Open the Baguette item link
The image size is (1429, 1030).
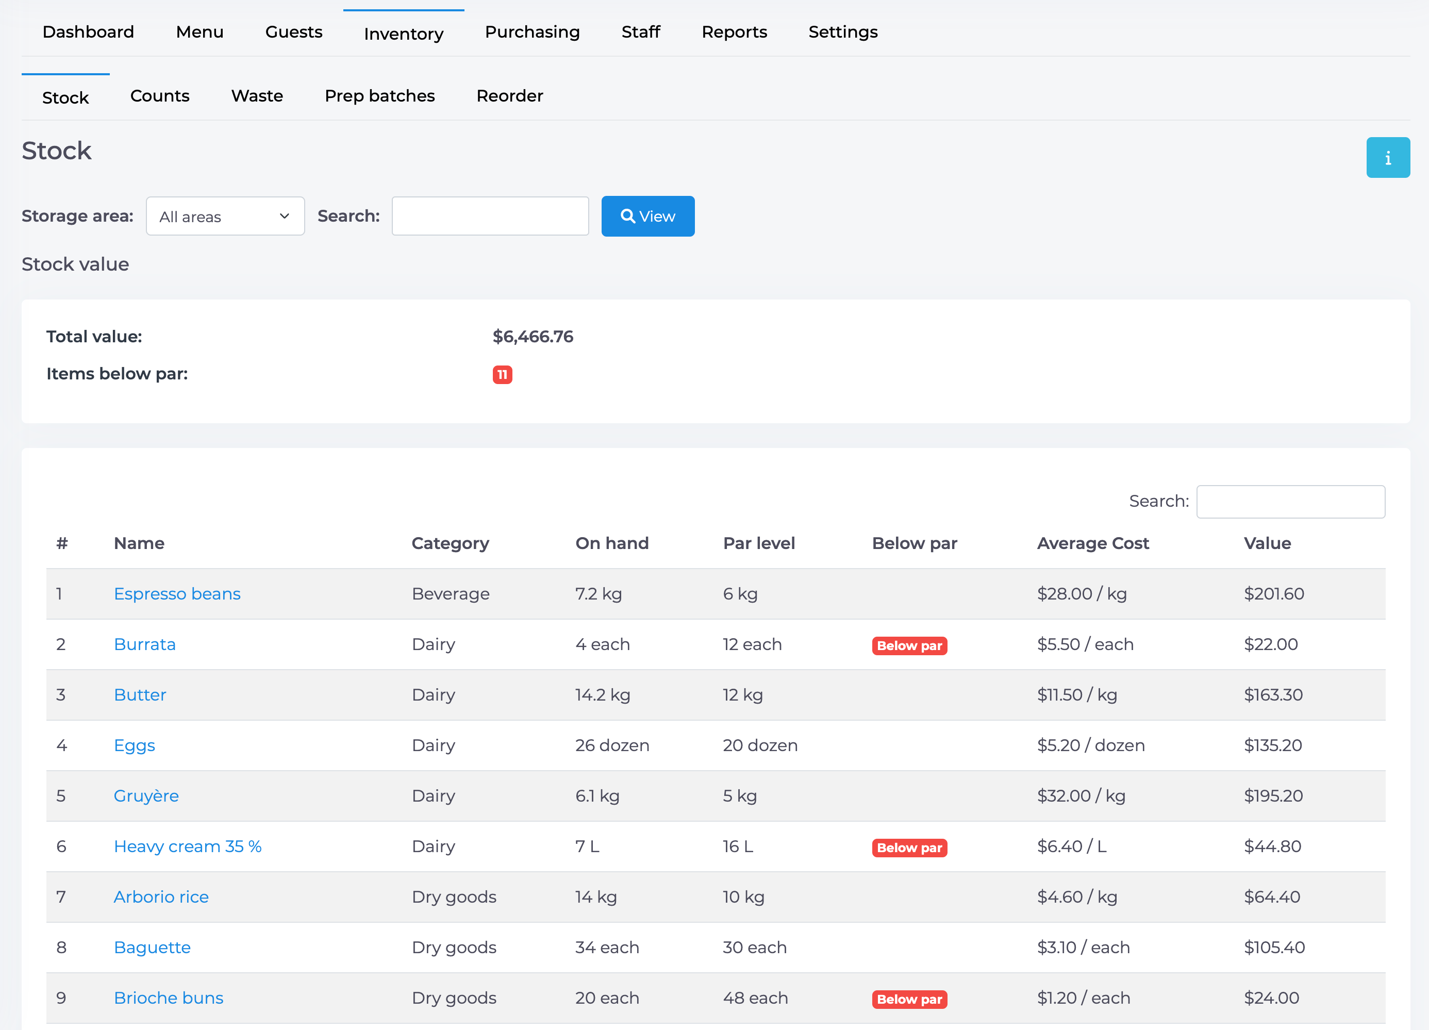153,947
